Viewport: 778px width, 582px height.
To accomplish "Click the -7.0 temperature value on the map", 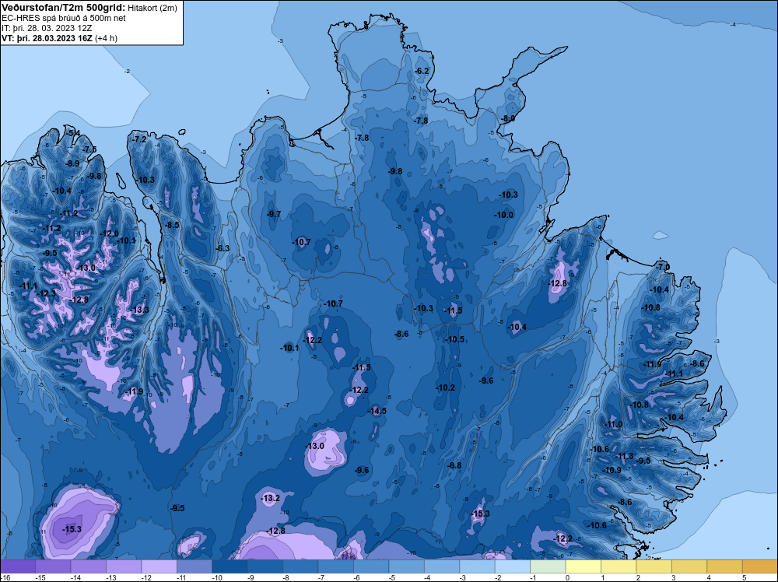I will [x=663, y=266].
